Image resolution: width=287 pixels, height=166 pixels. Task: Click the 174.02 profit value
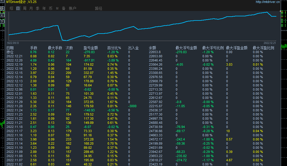88,64
